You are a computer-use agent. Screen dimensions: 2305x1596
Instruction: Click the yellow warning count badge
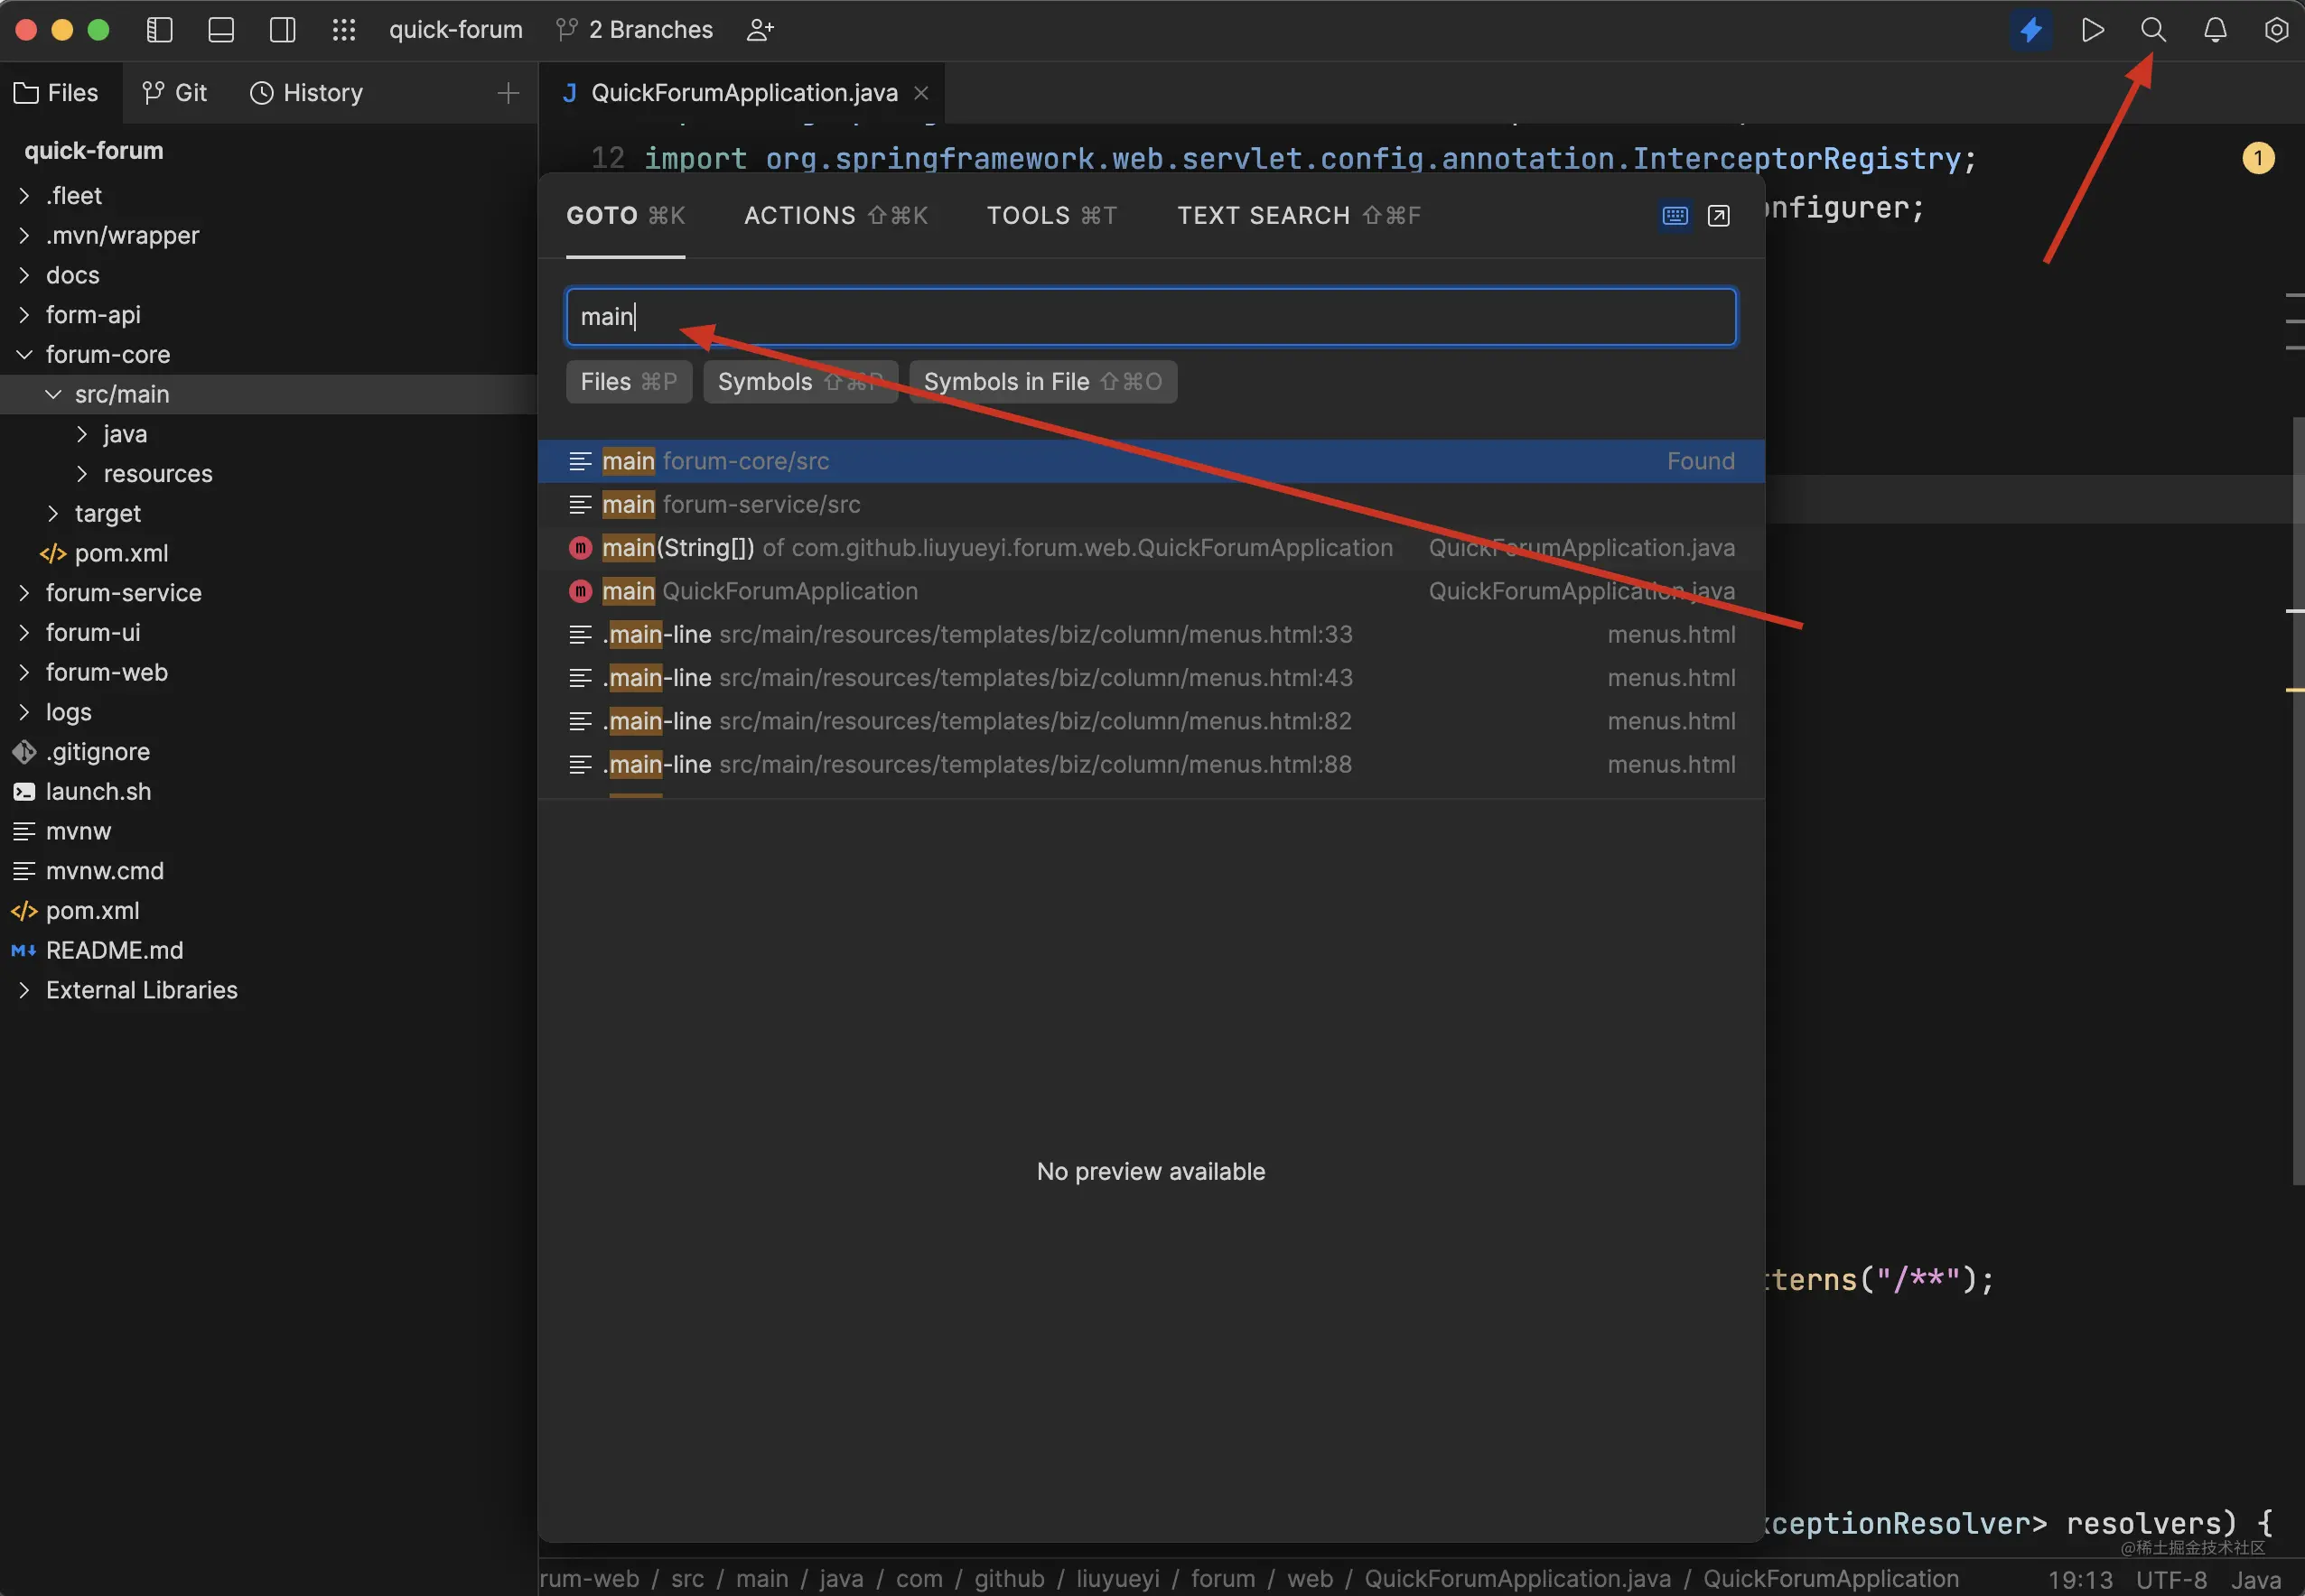point(2257,158)
